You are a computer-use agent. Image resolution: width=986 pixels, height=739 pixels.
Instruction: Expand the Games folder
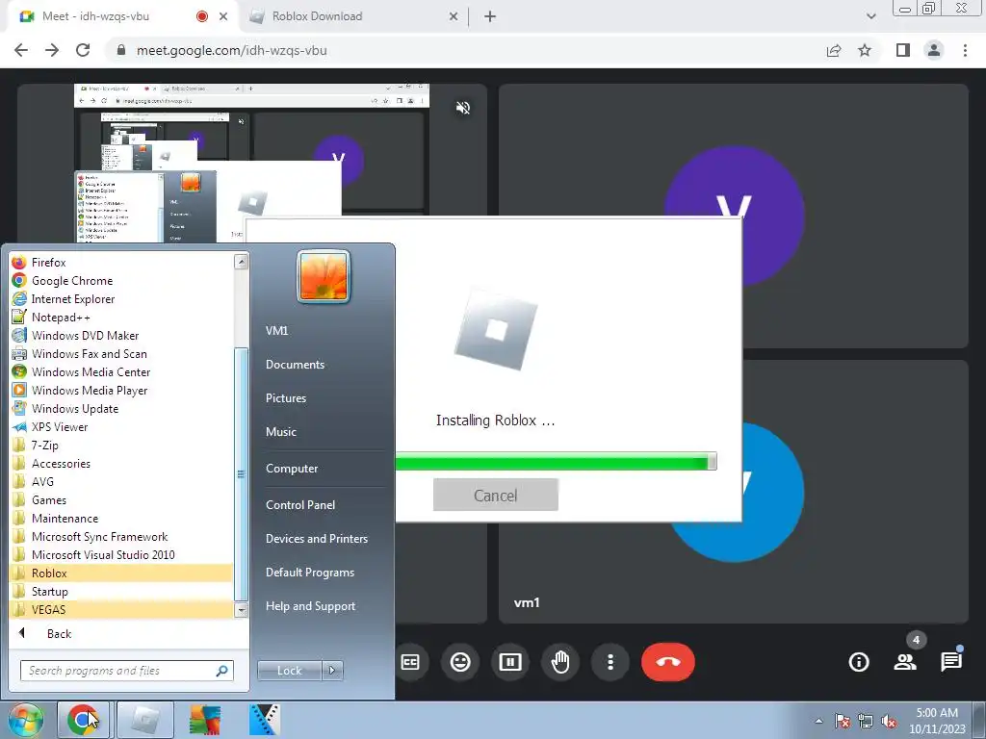pyautogui.click(x=49, y=499)
